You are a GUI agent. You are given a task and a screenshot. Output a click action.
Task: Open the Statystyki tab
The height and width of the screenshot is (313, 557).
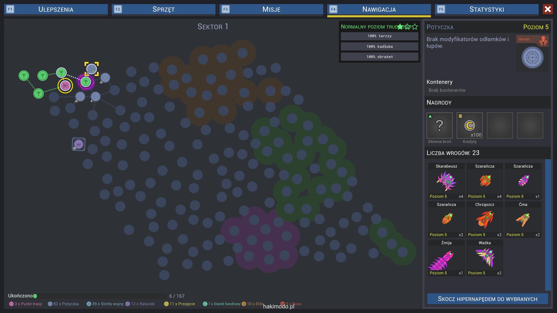(487, 9)
